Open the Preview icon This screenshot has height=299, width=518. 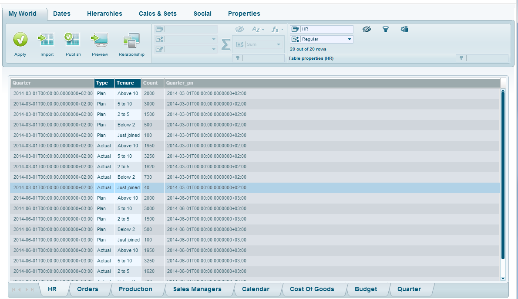100,40
